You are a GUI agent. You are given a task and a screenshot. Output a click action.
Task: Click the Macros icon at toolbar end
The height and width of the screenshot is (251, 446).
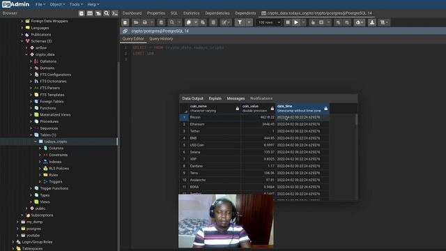pos(384,22)
